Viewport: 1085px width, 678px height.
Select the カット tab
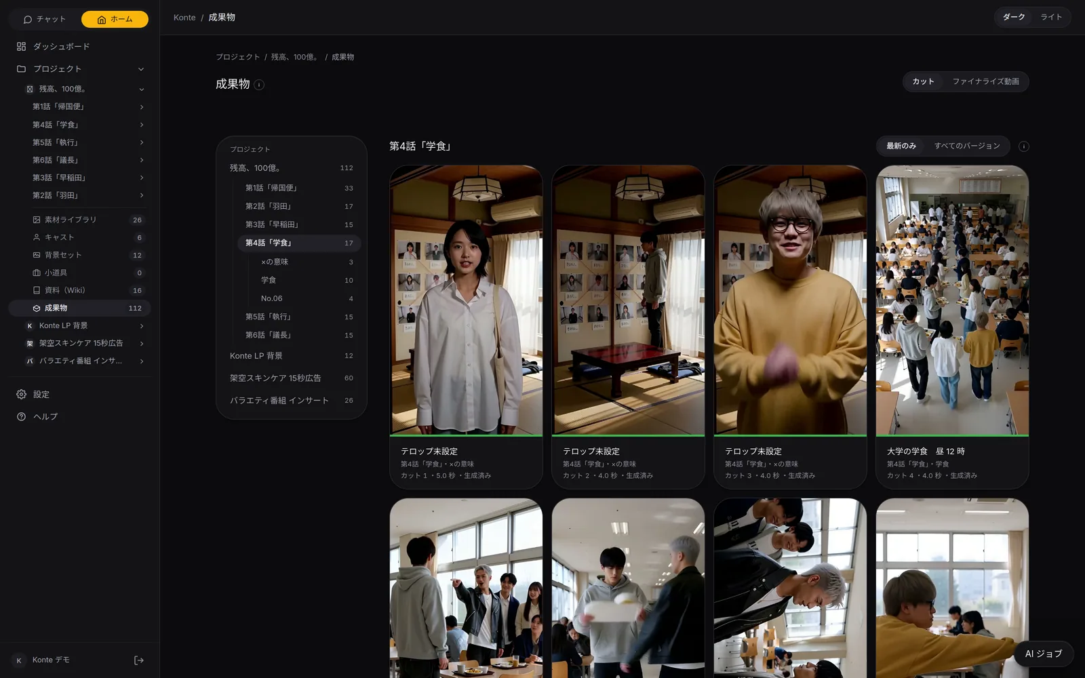pyautogui.click(x=923, y=82)
